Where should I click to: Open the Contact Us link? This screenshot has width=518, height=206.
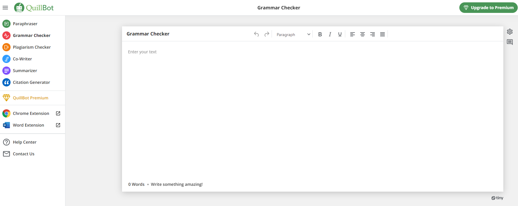23,154
